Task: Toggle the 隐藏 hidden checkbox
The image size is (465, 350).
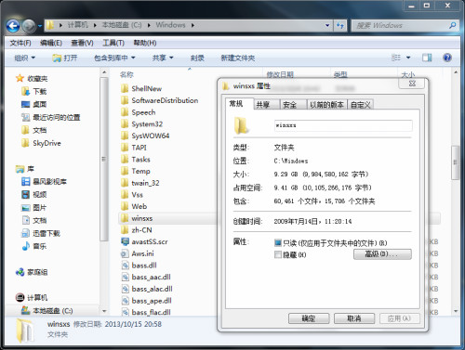Action: click(278, 254)
